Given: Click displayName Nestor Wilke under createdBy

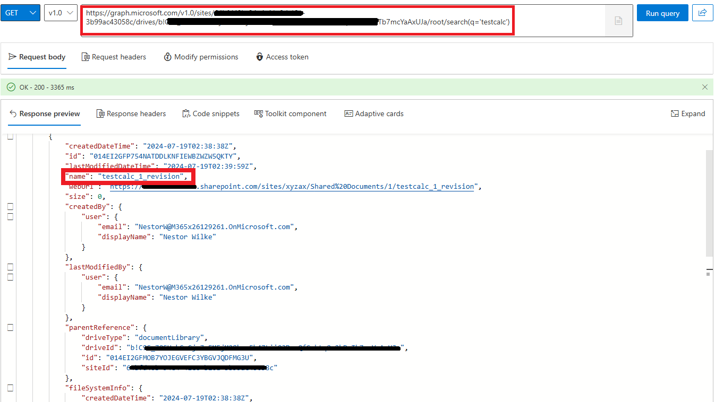Looking at the screenshot, I should point(188,237).
